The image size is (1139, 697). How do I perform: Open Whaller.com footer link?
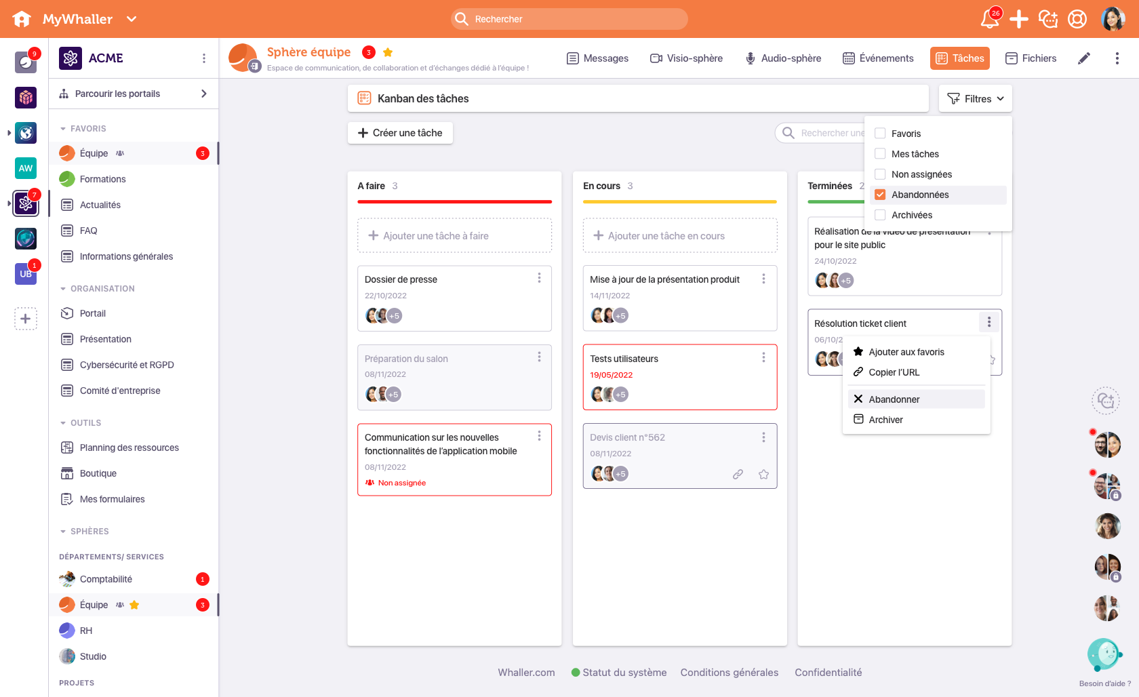coord(526,673)
